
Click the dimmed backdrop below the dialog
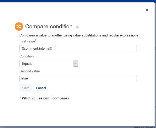67,127
